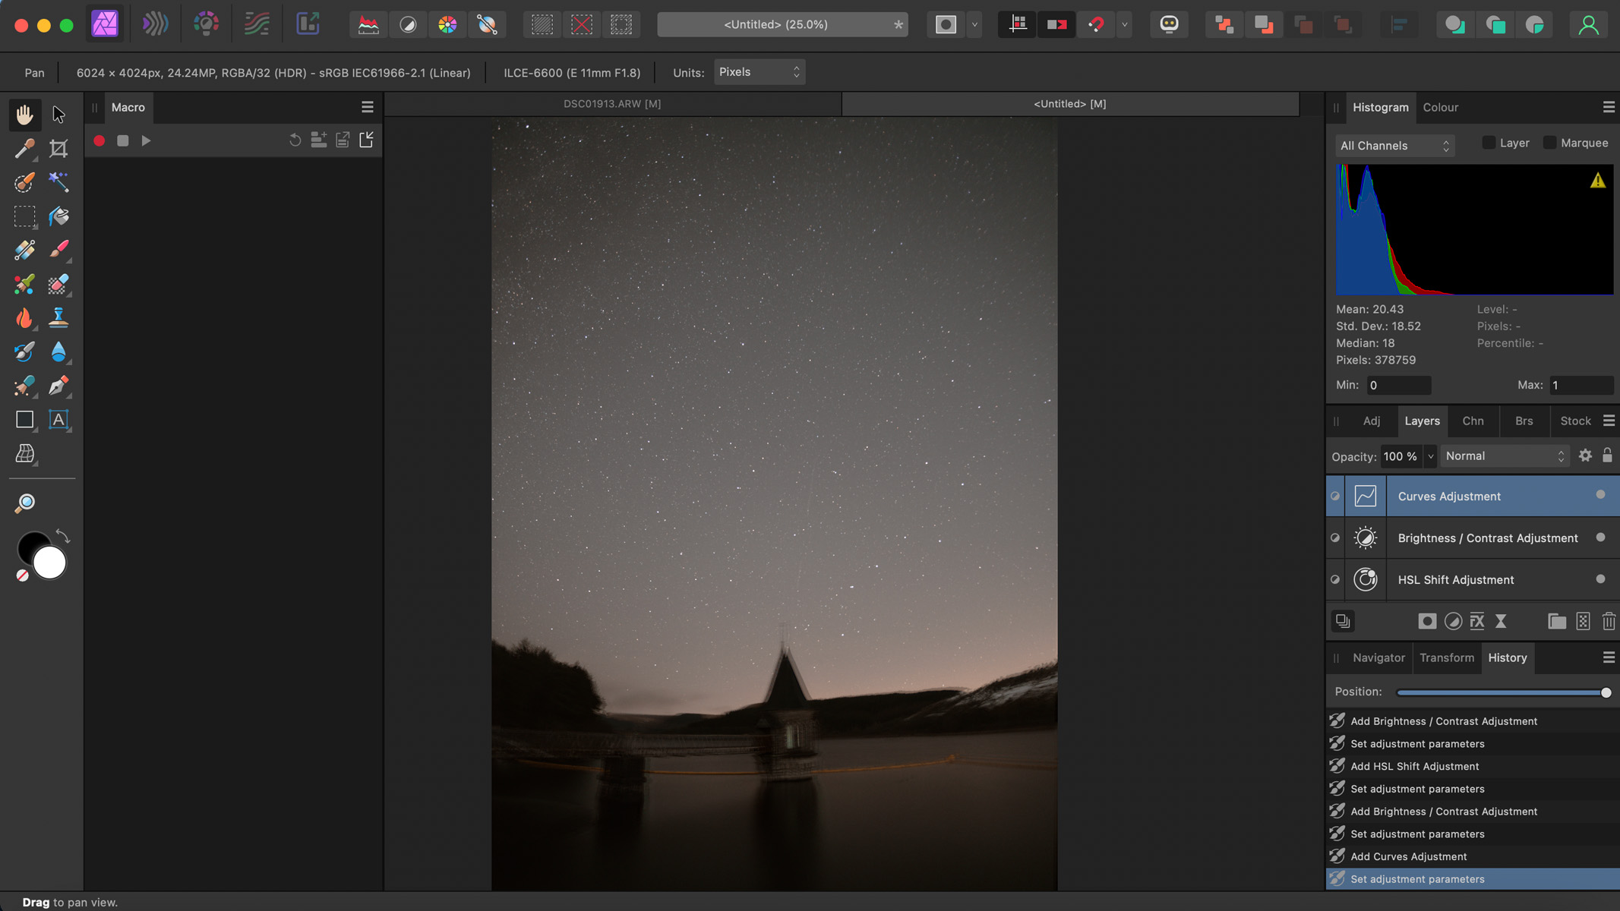Click the Add Curves Adjustment history entry
The image size is (1620, 911).
[1409, 856]
